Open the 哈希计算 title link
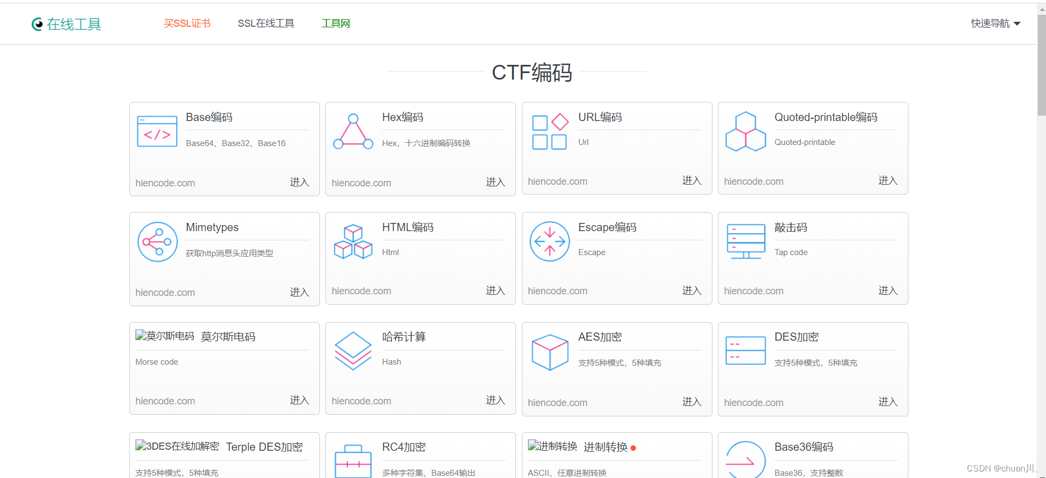Screen dimensions: 1046x478 click(404, 337)
